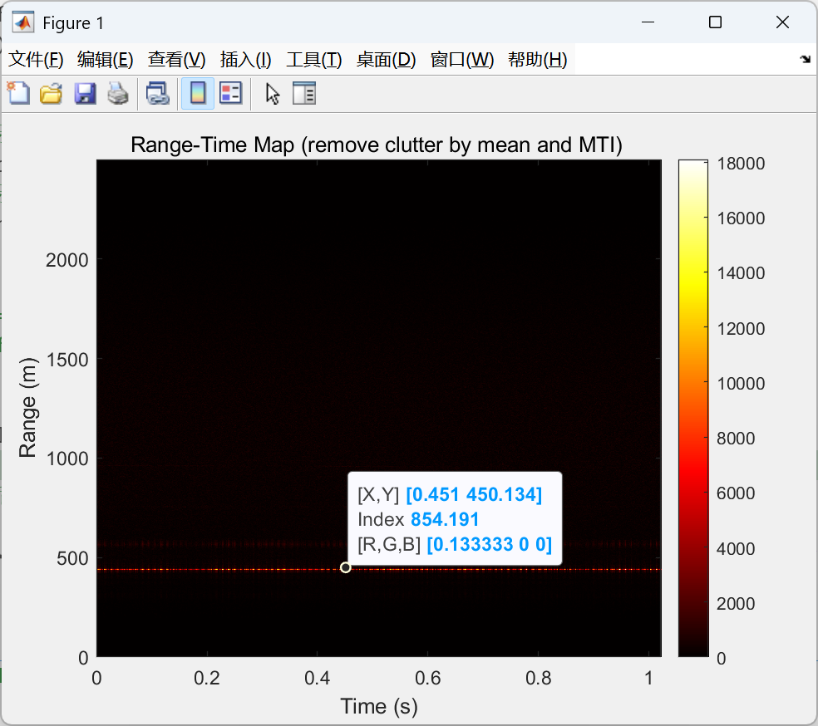This screenshot has height=726, width=818.
Task: Click the New Figure toolbar icon
Action: 19,94
